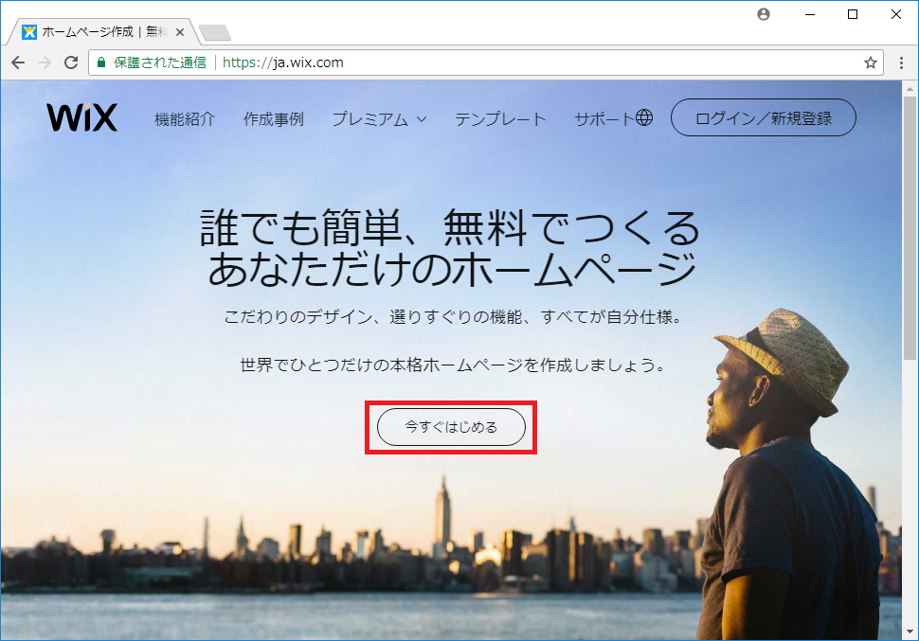Reload the page with the refresh icon
The height and width of the screenshot is (641, 919).
click(71, 62)
